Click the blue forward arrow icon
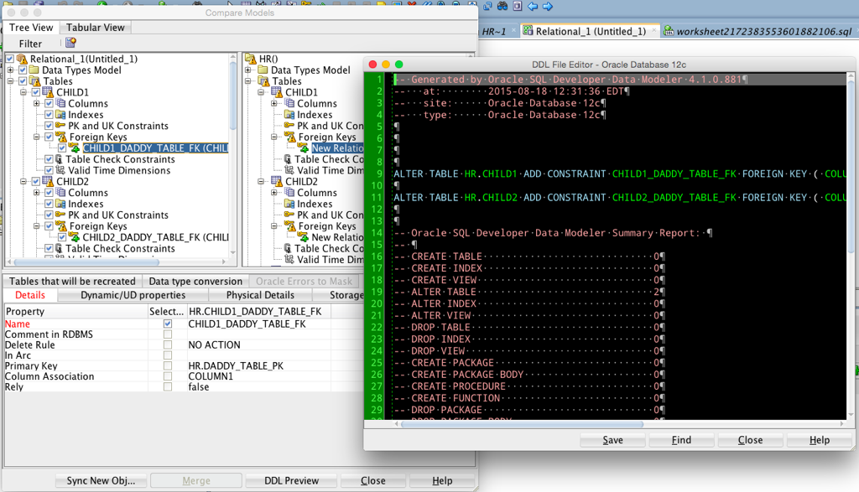Screen dimensions: 859x492 547,6
